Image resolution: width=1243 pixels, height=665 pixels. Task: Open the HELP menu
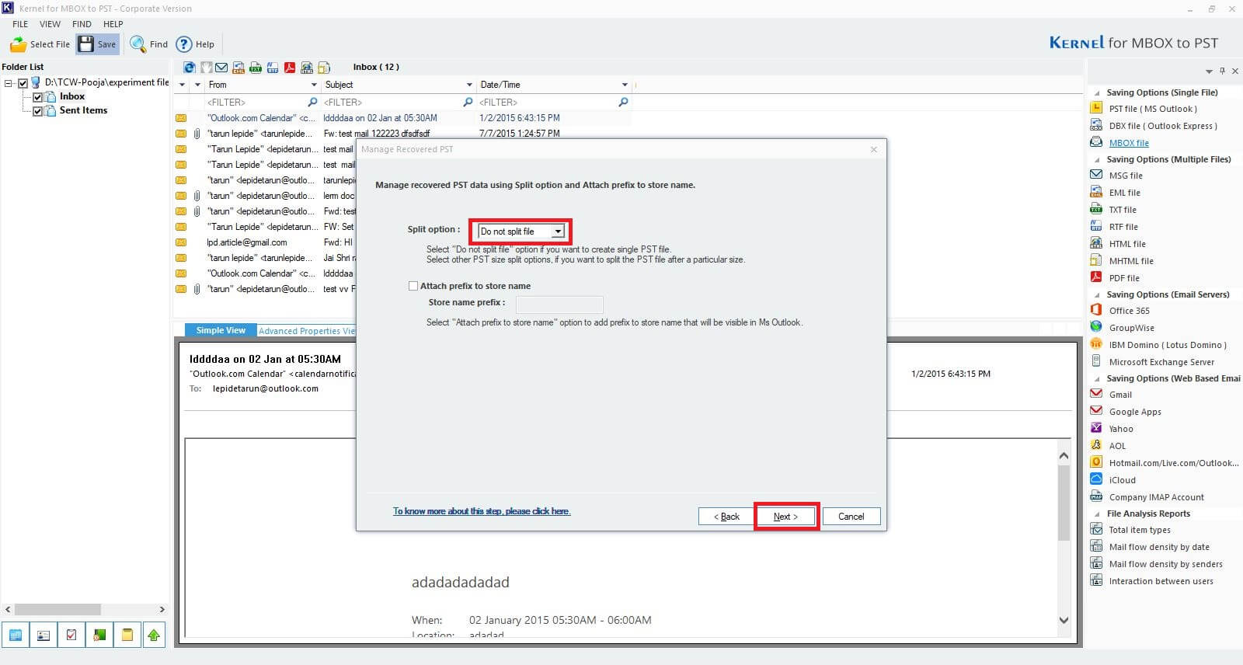[x=113, y=24]
